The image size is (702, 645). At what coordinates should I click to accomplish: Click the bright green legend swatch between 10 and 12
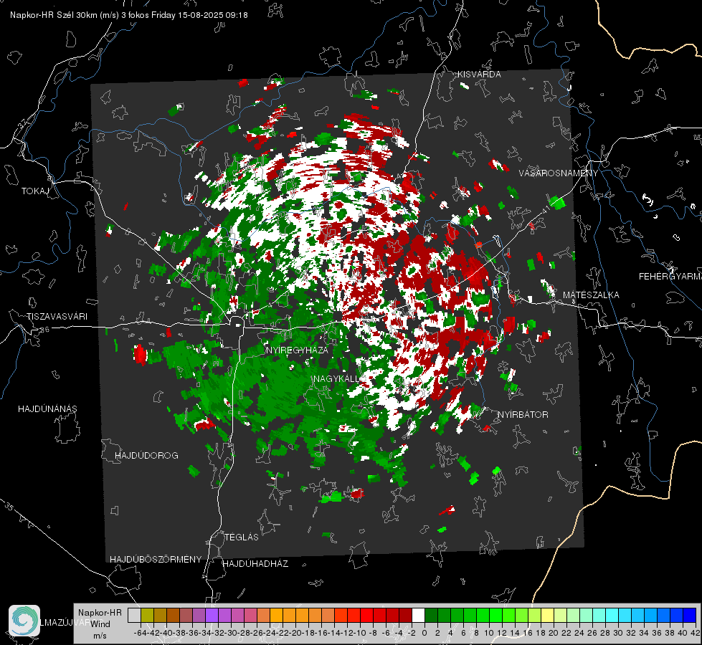coord(495,615)
